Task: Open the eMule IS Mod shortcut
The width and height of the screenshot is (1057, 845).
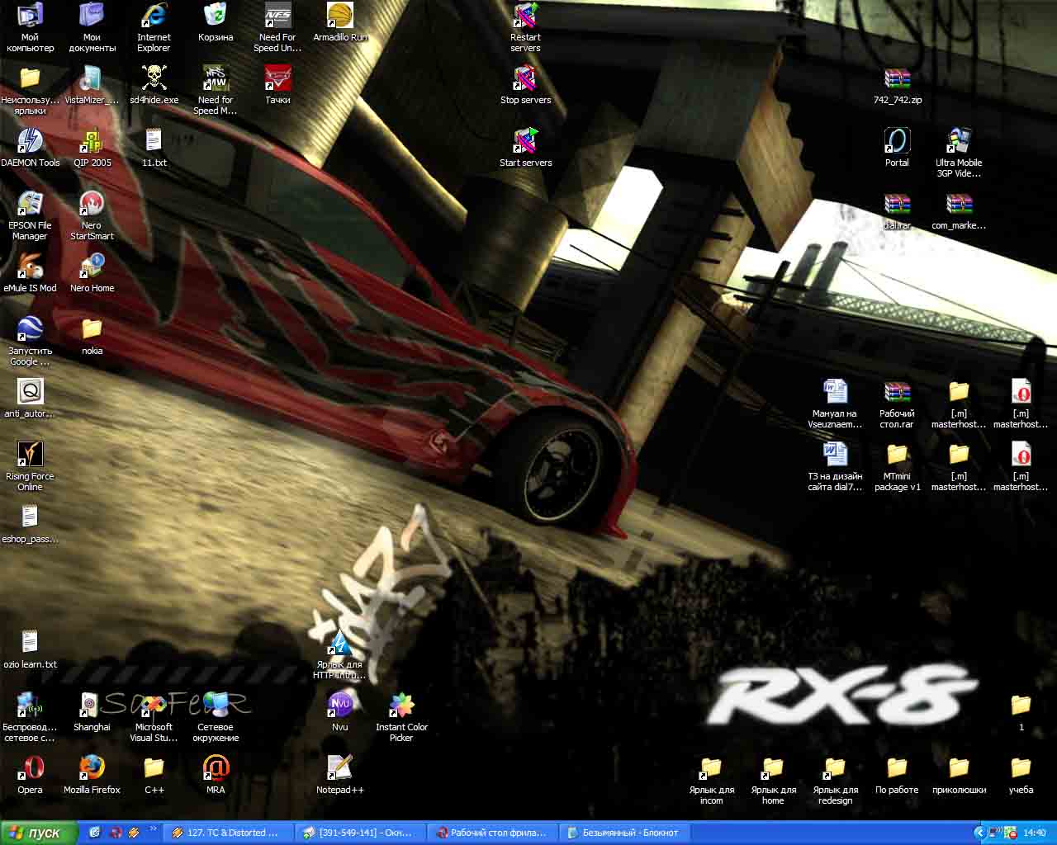Action: pyautogui.click(x=30, y=274)
